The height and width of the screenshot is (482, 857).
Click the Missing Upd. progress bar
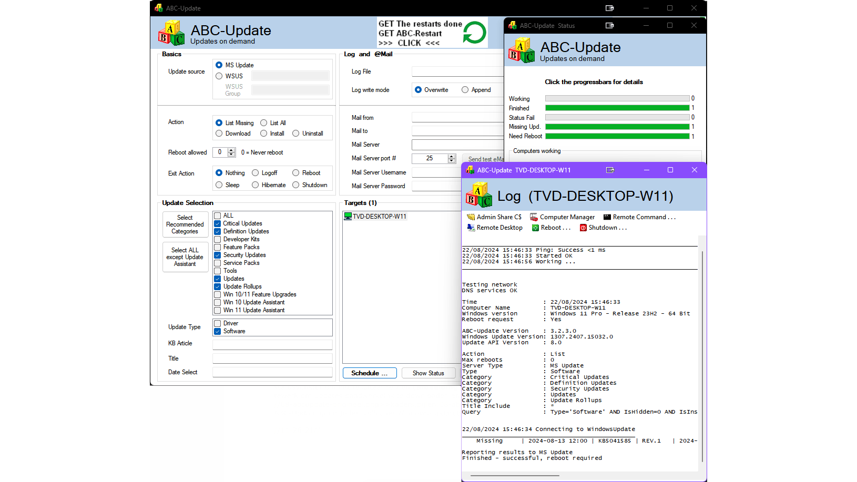617,127
